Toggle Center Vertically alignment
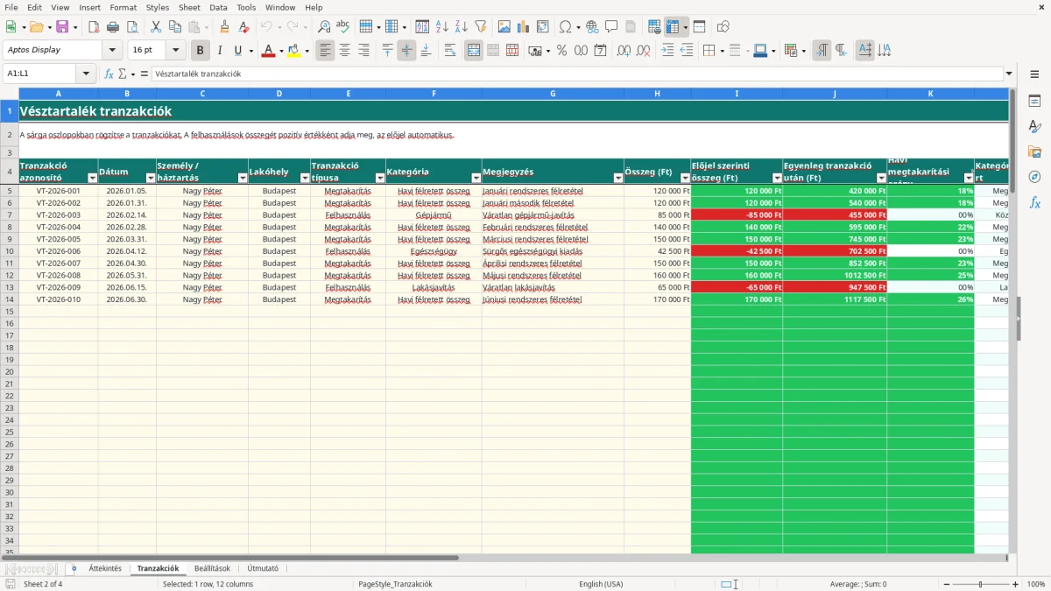Viewport: 1051px width, 591px height. (x=406, y=51)
